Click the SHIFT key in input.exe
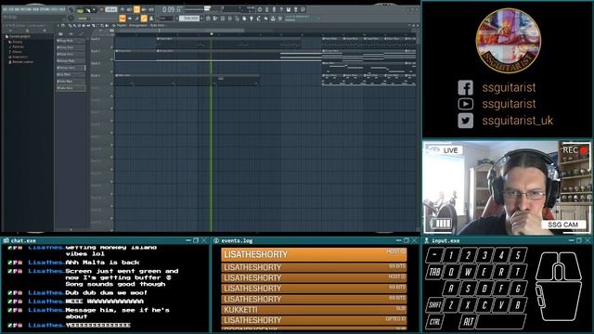This screenshot has height=334, width=594. pyautogui.click(x=434, y=304)
